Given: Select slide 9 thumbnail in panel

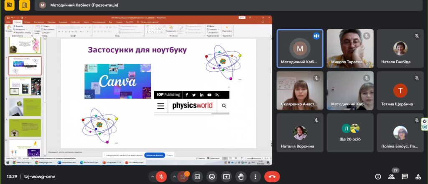Looking at the screenshot, I should tap(25, 128).
